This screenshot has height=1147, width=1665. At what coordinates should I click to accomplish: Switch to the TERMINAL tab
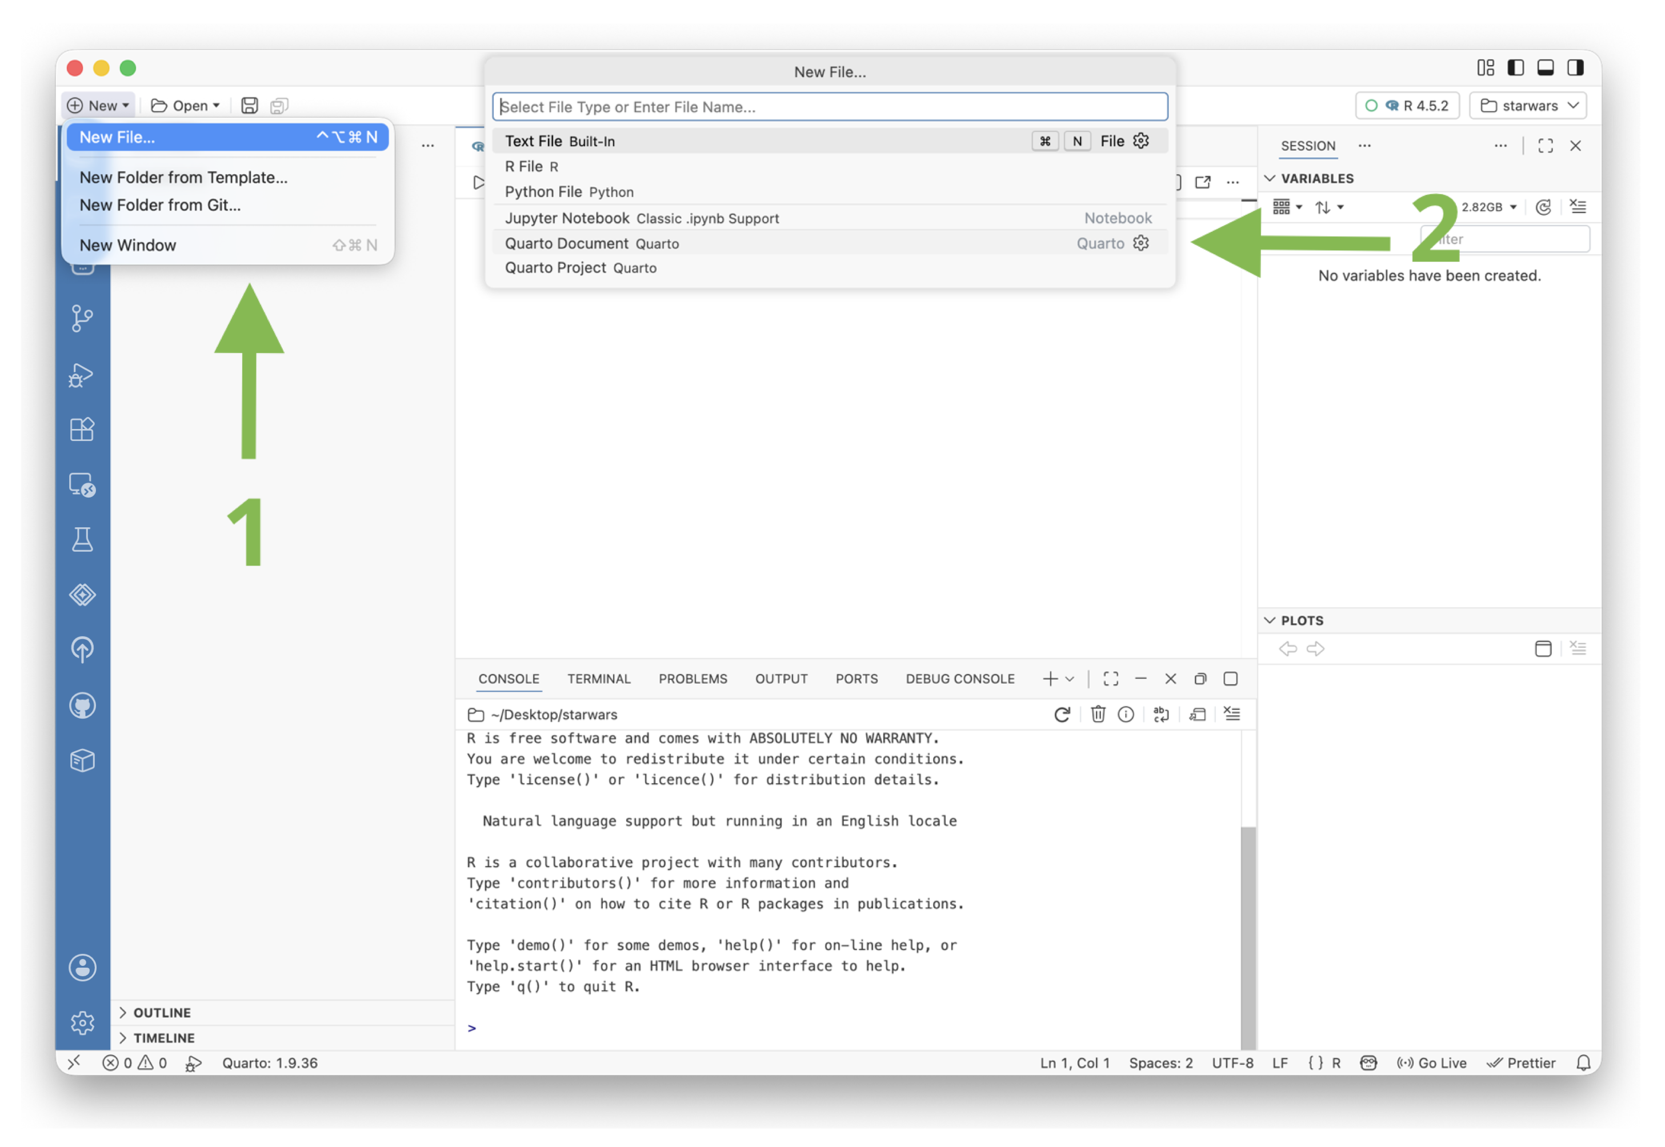coord(599,679)
